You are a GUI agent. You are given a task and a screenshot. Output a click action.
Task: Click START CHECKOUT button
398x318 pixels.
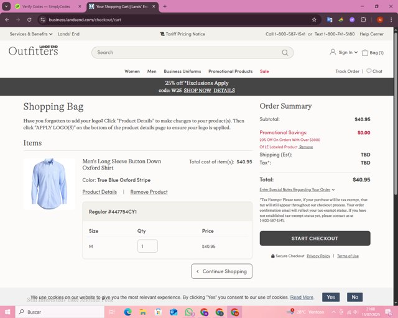(315, 238)
